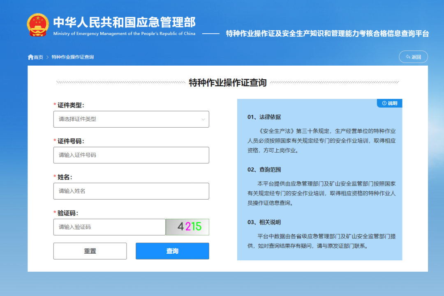444x296 pixels.
Task: Click the home icon in breadcrumb
Action: coord(30,57)
